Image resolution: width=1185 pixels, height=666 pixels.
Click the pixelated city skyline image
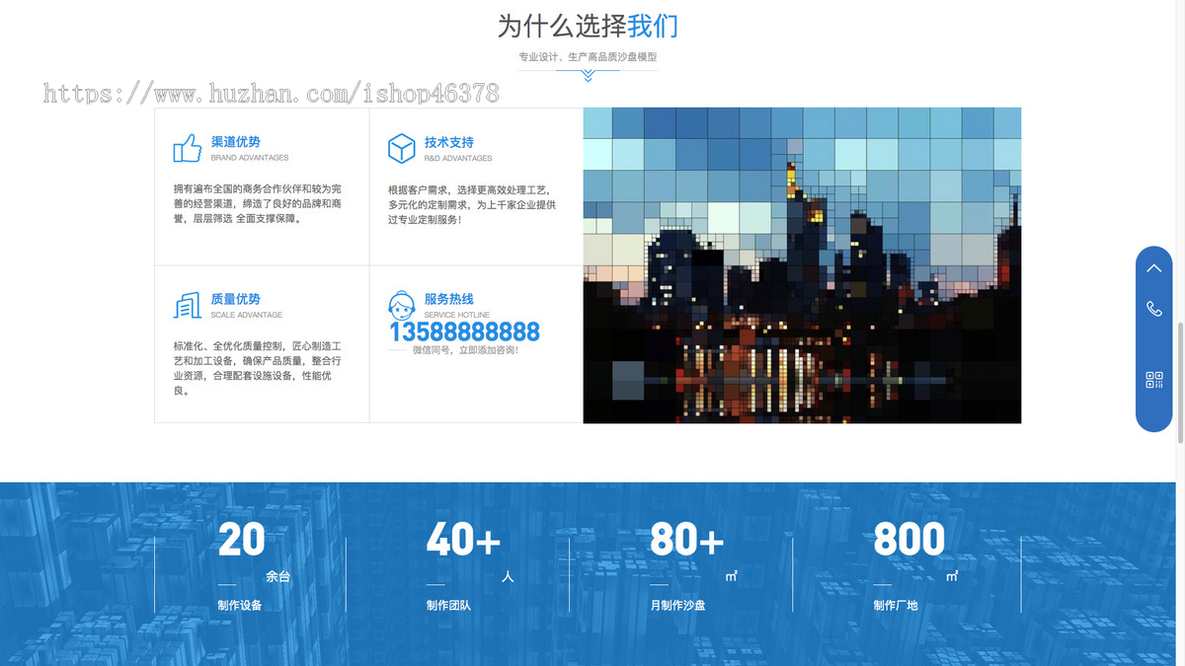click(802, 265)
